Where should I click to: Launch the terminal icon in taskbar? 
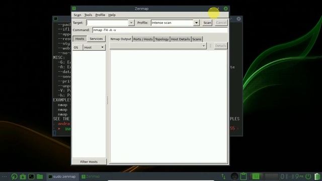tap(31, 176)
